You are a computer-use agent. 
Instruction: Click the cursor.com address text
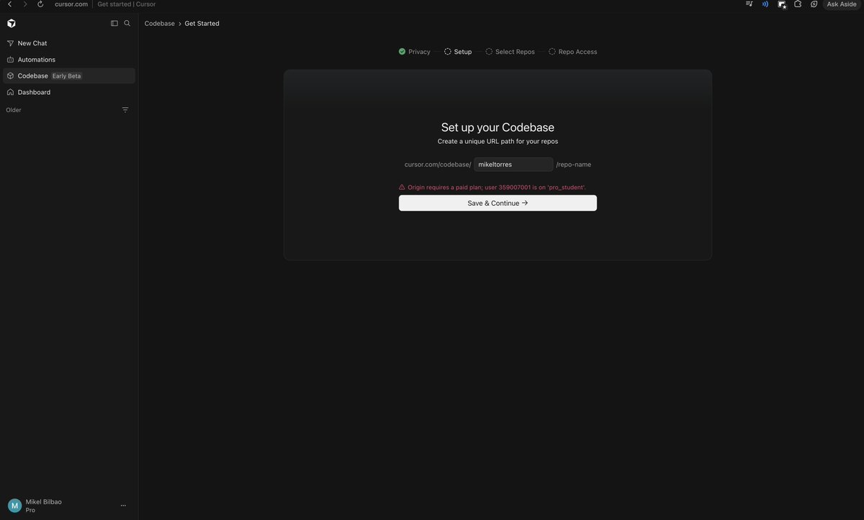pyautogui.click(x=71, y=4)
